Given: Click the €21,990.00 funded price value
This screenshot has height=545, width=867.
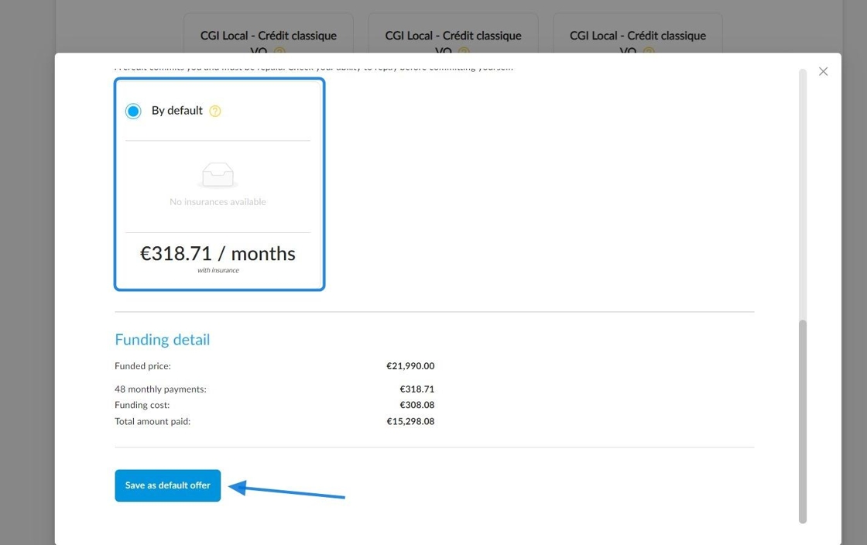Looking at the screenshot, I should (410, 366).
